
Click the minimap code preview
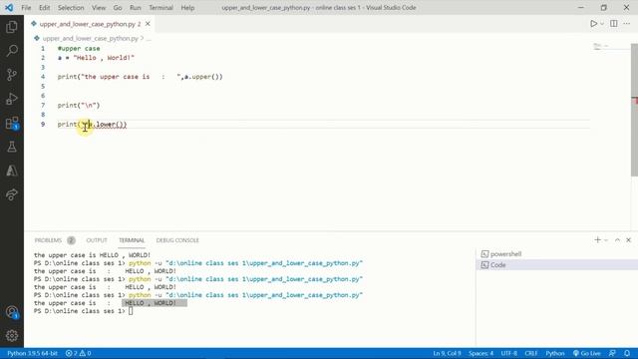pos(600,47)
